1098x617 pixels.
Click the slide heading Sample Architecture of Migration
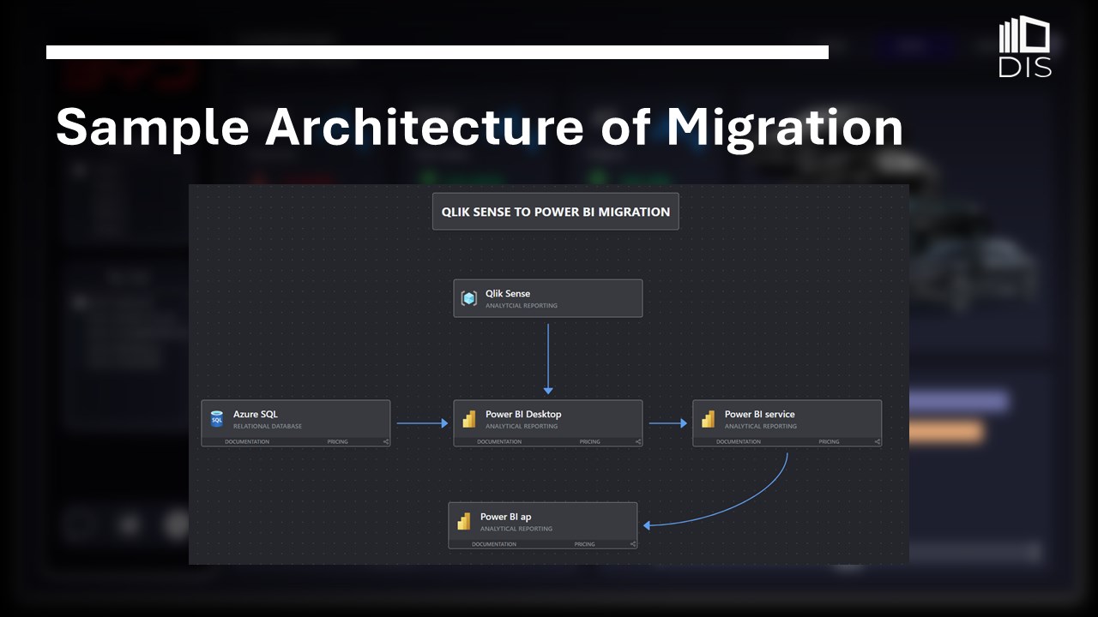click(480, 127)
